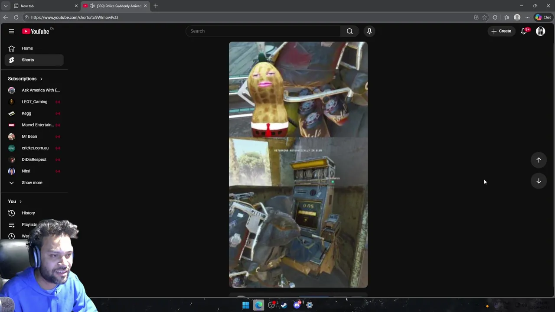
Task: Open Discord from the taskbar
Action: (297, 305)
